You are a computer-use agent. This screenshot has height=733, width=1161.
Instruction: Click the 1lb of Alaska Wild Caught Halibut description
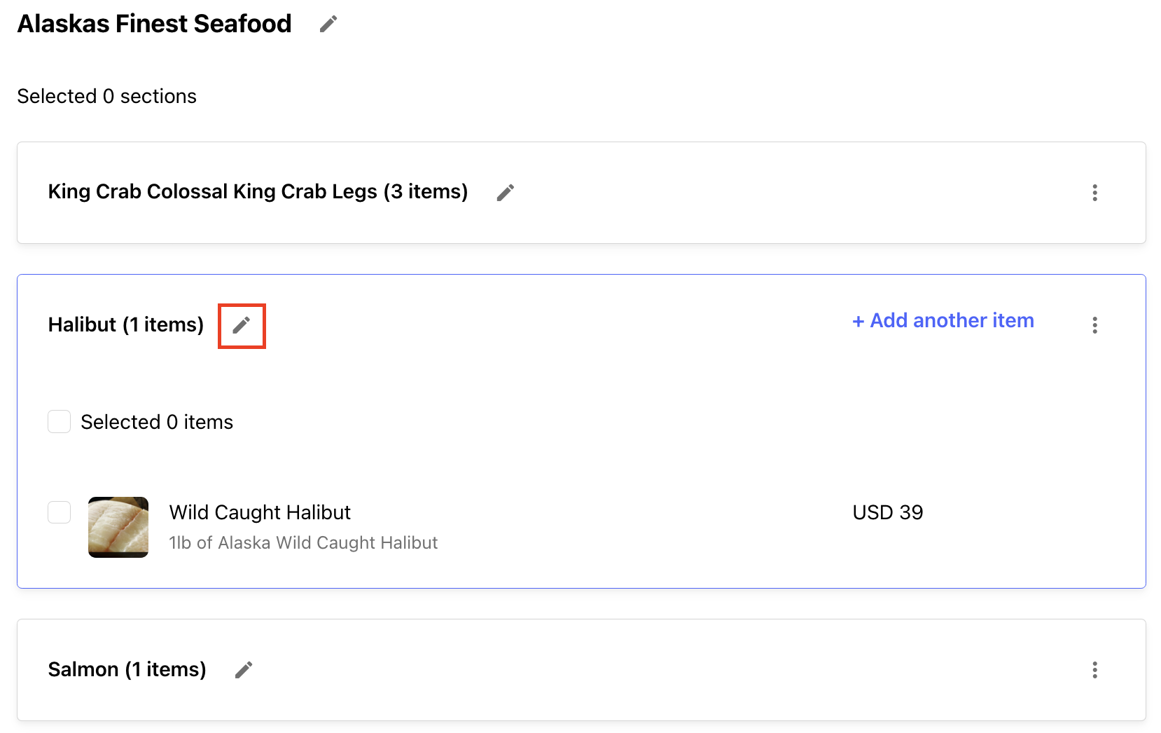click(x=303, y=542)
